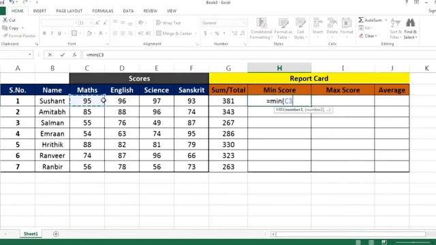Confirm formula with the checkmark
Image resolution: width=436 pixels, height=245 pixels.
pyautogui.click(x=62, y=54)
